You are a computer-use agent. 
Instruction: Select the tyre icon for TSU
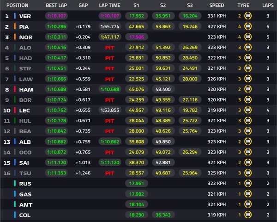click(x=249, y=173)
